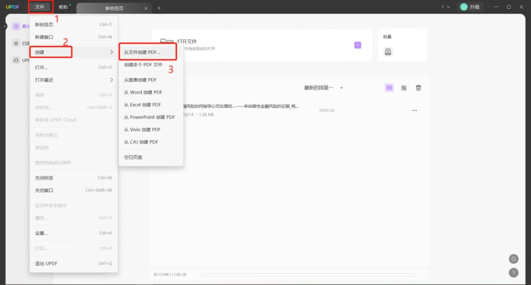Choose 从 Word 创建 PDF
This screenshot has width=531, height=285.
point(151,92)
